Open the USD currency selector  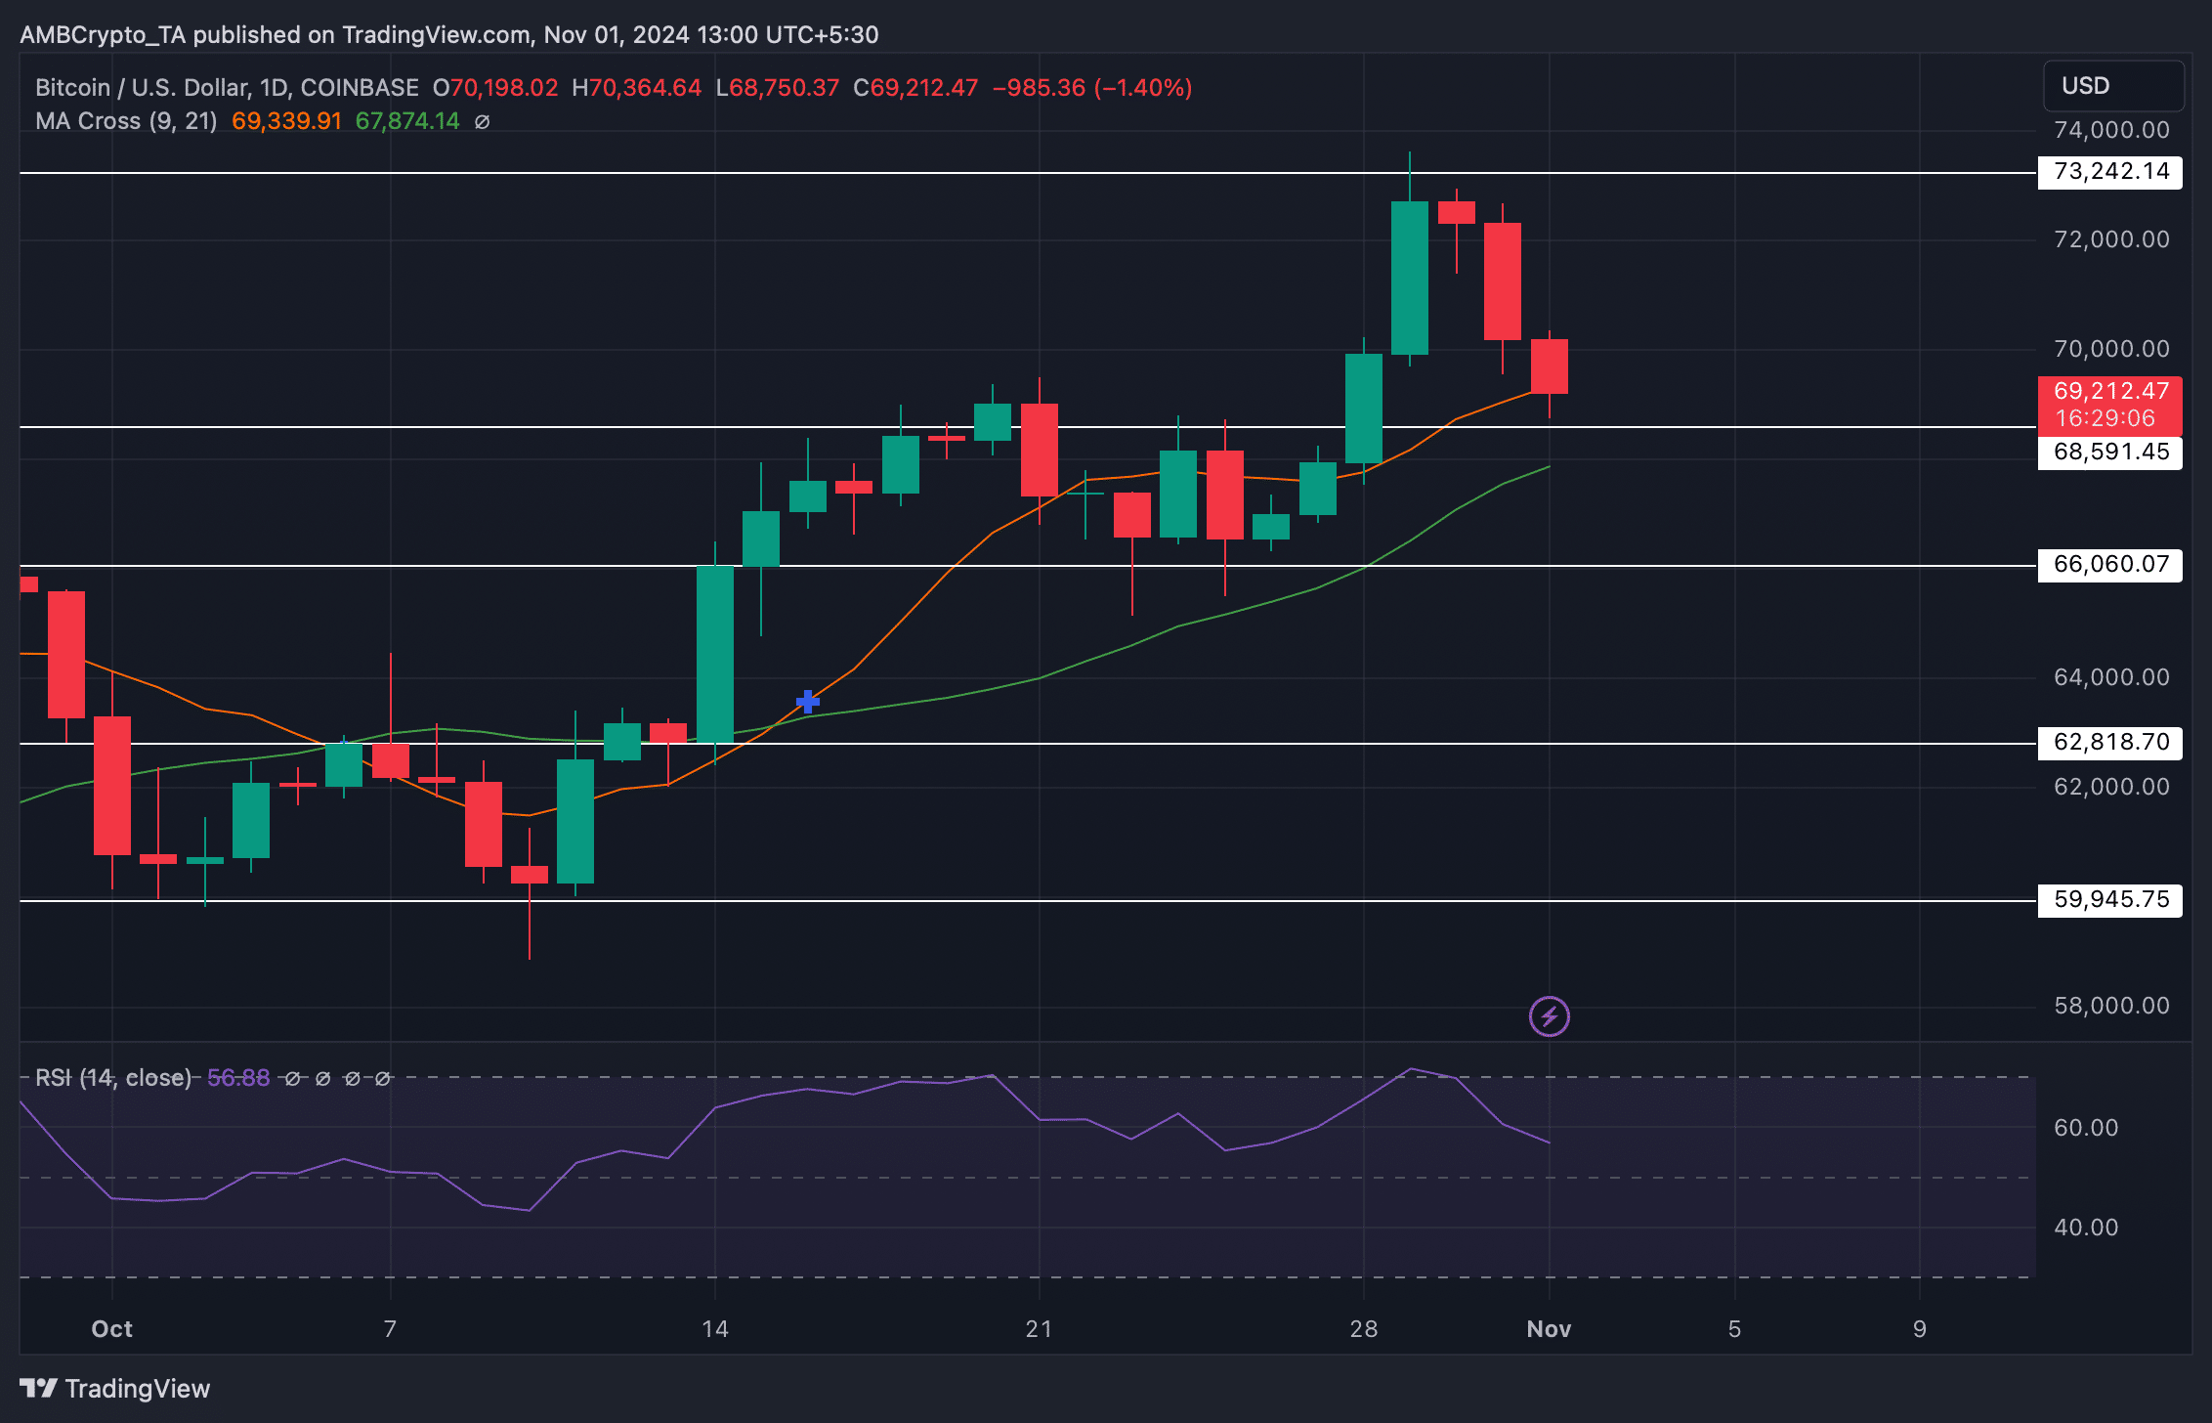2113,86
